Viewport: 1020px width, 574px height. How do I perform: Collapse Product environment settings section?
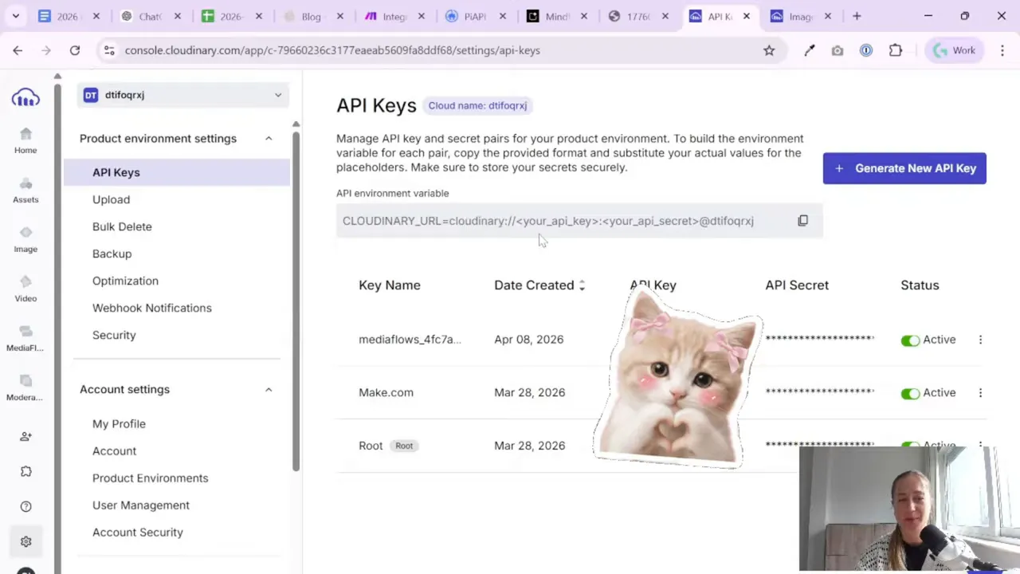(x=269, y=139)
